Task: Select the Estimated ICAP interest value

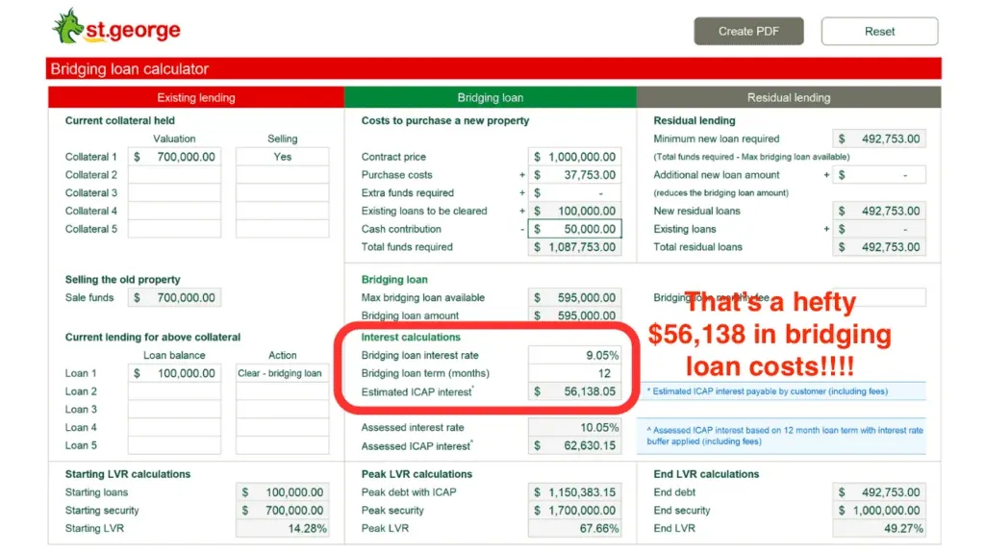Action: [575, 391]
